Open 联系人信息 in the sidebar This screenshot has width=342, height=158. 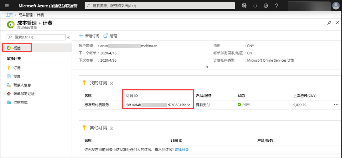click(22, 85)
